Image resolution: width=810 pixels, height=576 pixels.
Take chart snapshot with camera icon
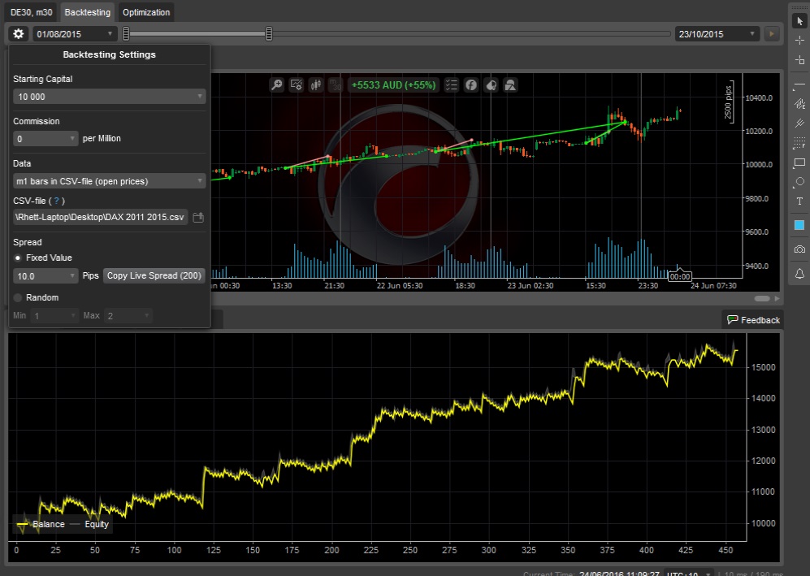(799, 249)
